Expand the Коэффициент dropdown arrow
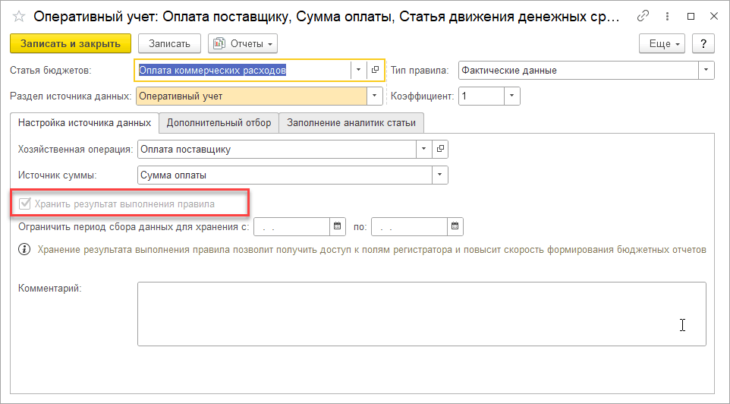This screenshot has width=730, height=404. pyautogui.click(x=512, y=96)
